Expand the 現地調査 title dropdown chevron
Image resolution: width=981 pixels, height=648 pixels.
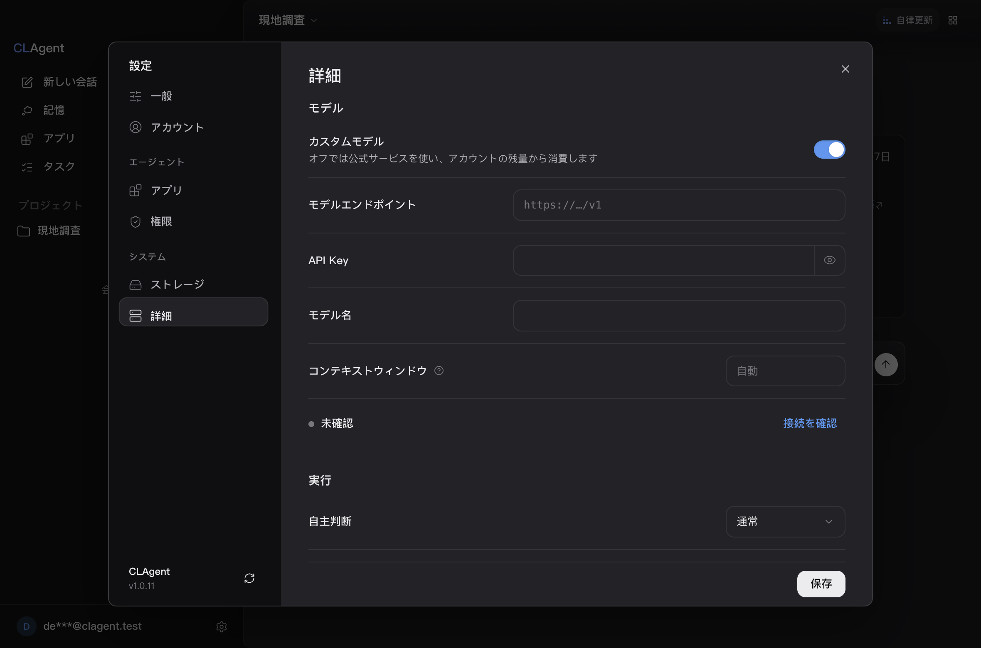314,20
